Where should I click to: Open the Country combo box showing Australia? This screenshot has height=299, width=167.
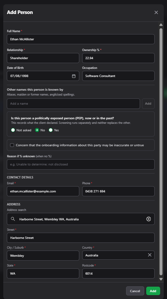click(118, 255)
